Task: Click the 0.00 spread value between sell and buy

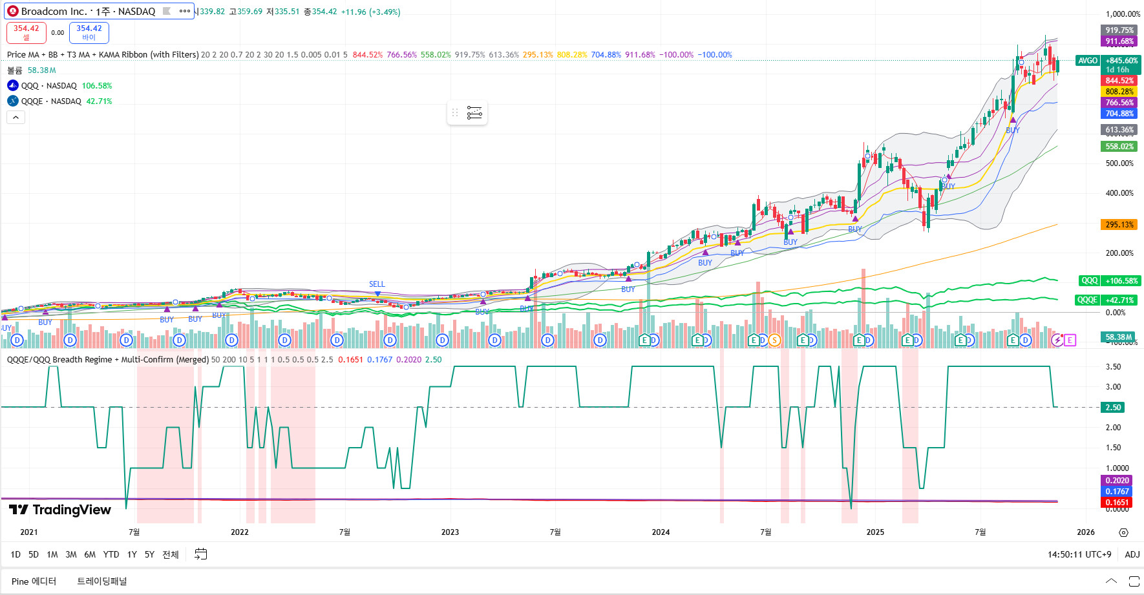Action: pyautogui.click(x=58, y=33)
